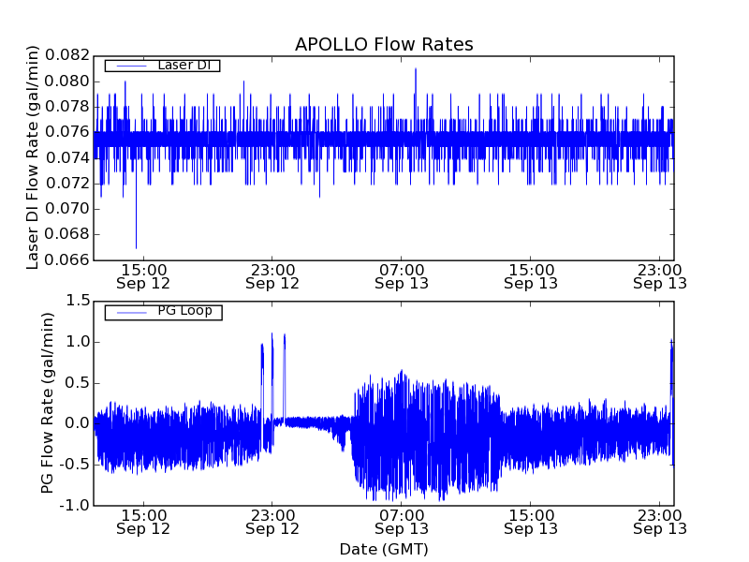Click "23:00 Sep 12" under the PG Loop plot
Image resolution: width=749 pixels, height=562 pixels.
click(272, 522)
